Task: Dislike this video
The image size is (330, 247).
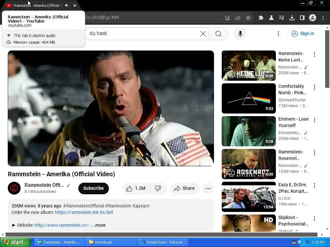Action: pos(158,188)
